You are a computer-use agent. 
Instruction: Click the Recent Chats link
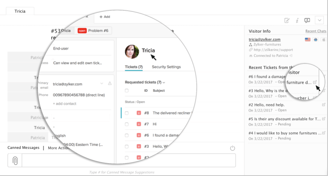click(315, 31)
